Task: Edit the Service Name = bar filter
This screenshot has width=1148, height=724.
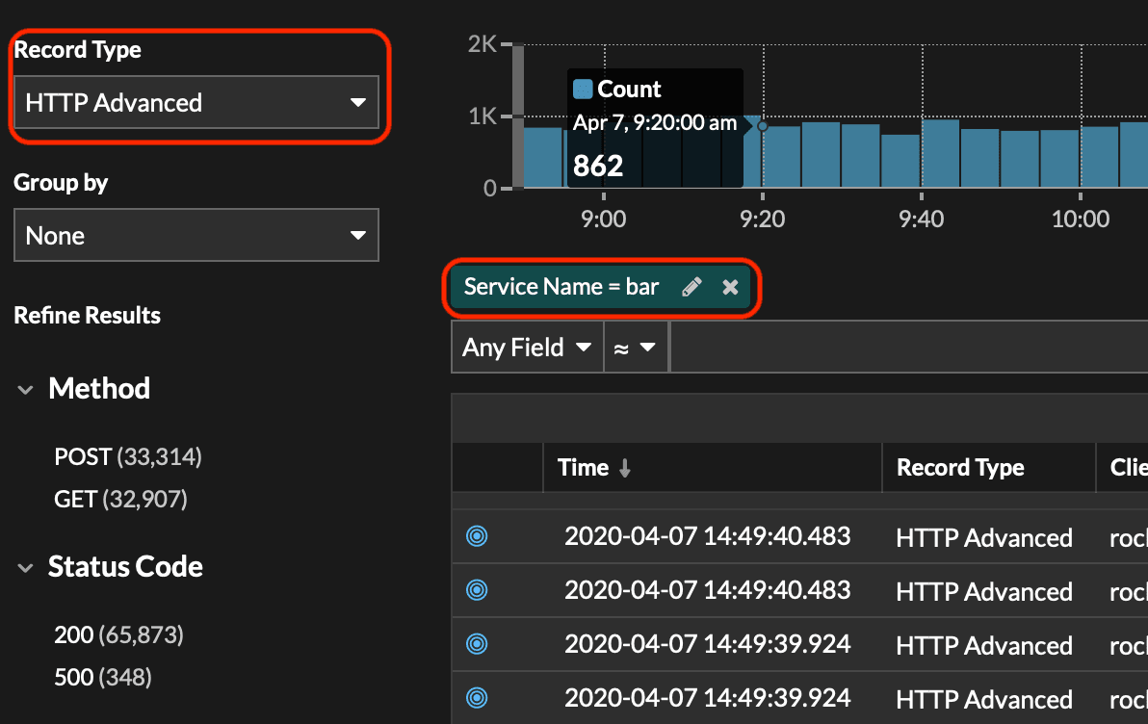Action: 691,287
